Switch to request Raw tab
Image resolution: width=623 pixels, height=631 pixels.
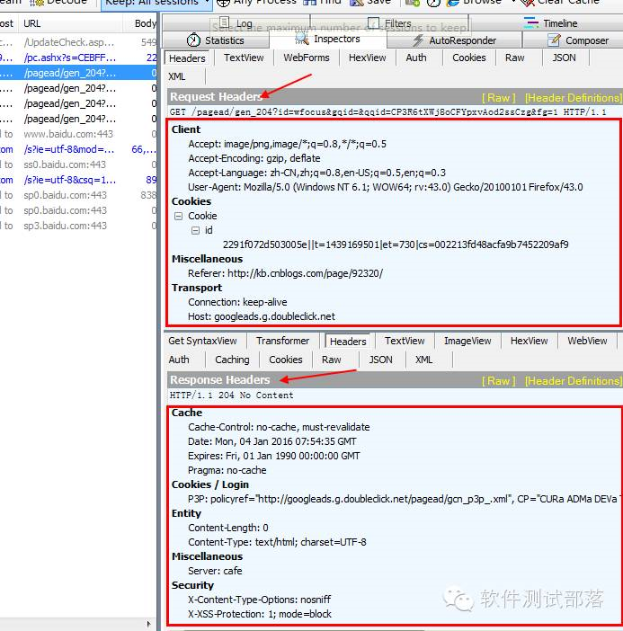tap(515, 58)
